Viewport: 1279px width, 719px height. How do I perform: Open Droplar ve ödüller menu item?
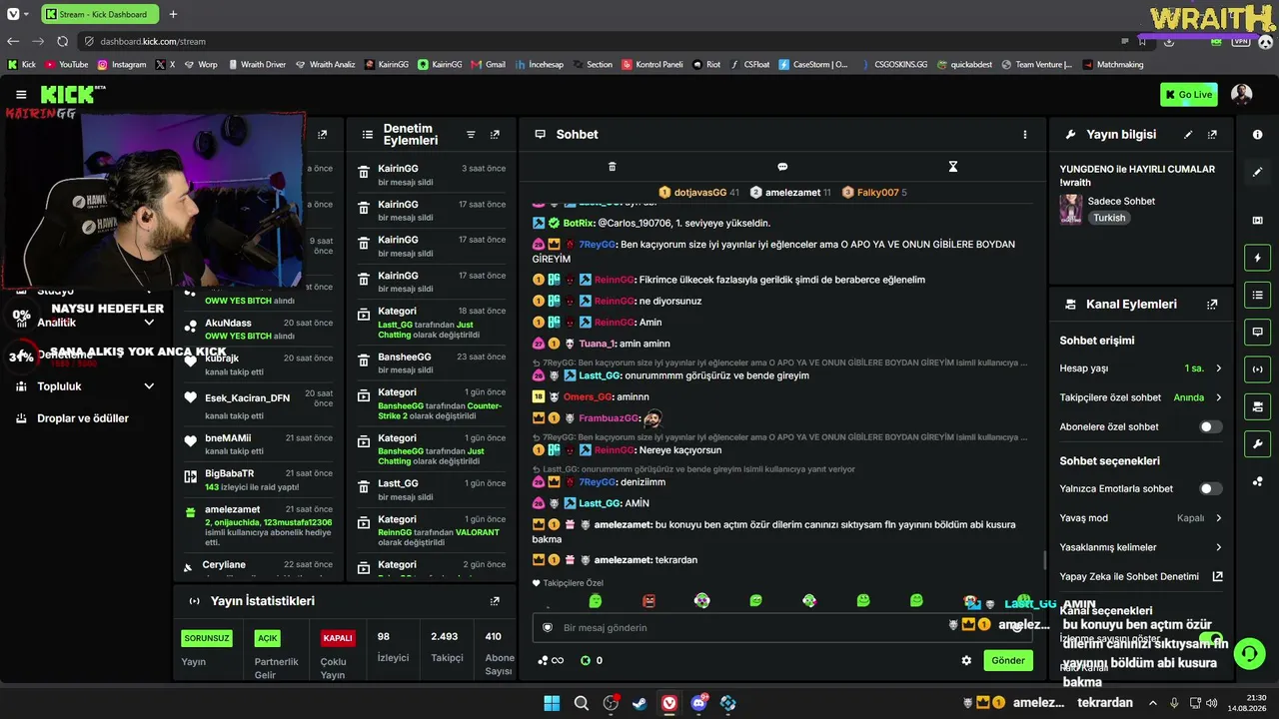(84, 418)
